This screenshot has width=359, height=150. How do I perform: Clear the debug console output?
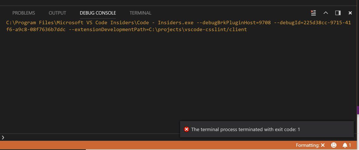314,13
